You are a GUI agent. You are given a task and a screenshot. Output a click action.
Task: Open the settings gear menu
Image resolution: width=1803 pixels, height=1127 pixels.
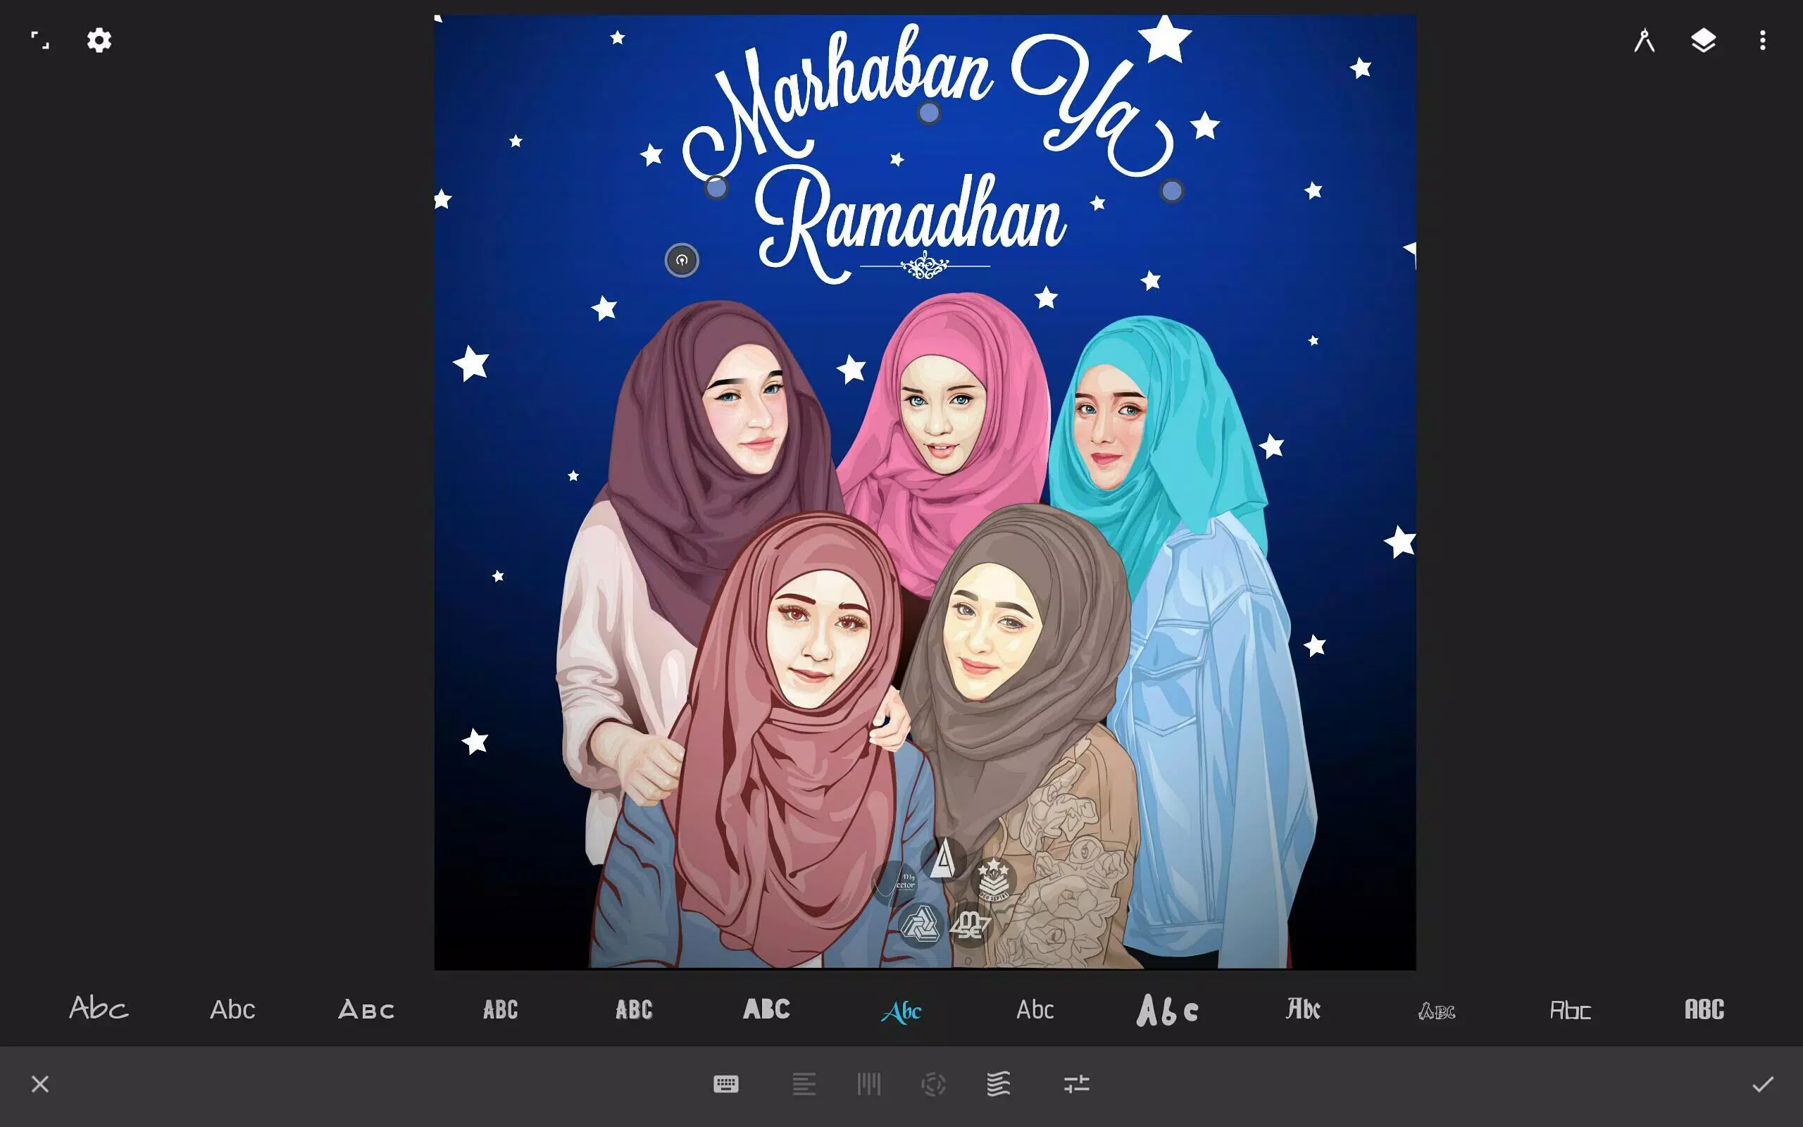(99, 41)
